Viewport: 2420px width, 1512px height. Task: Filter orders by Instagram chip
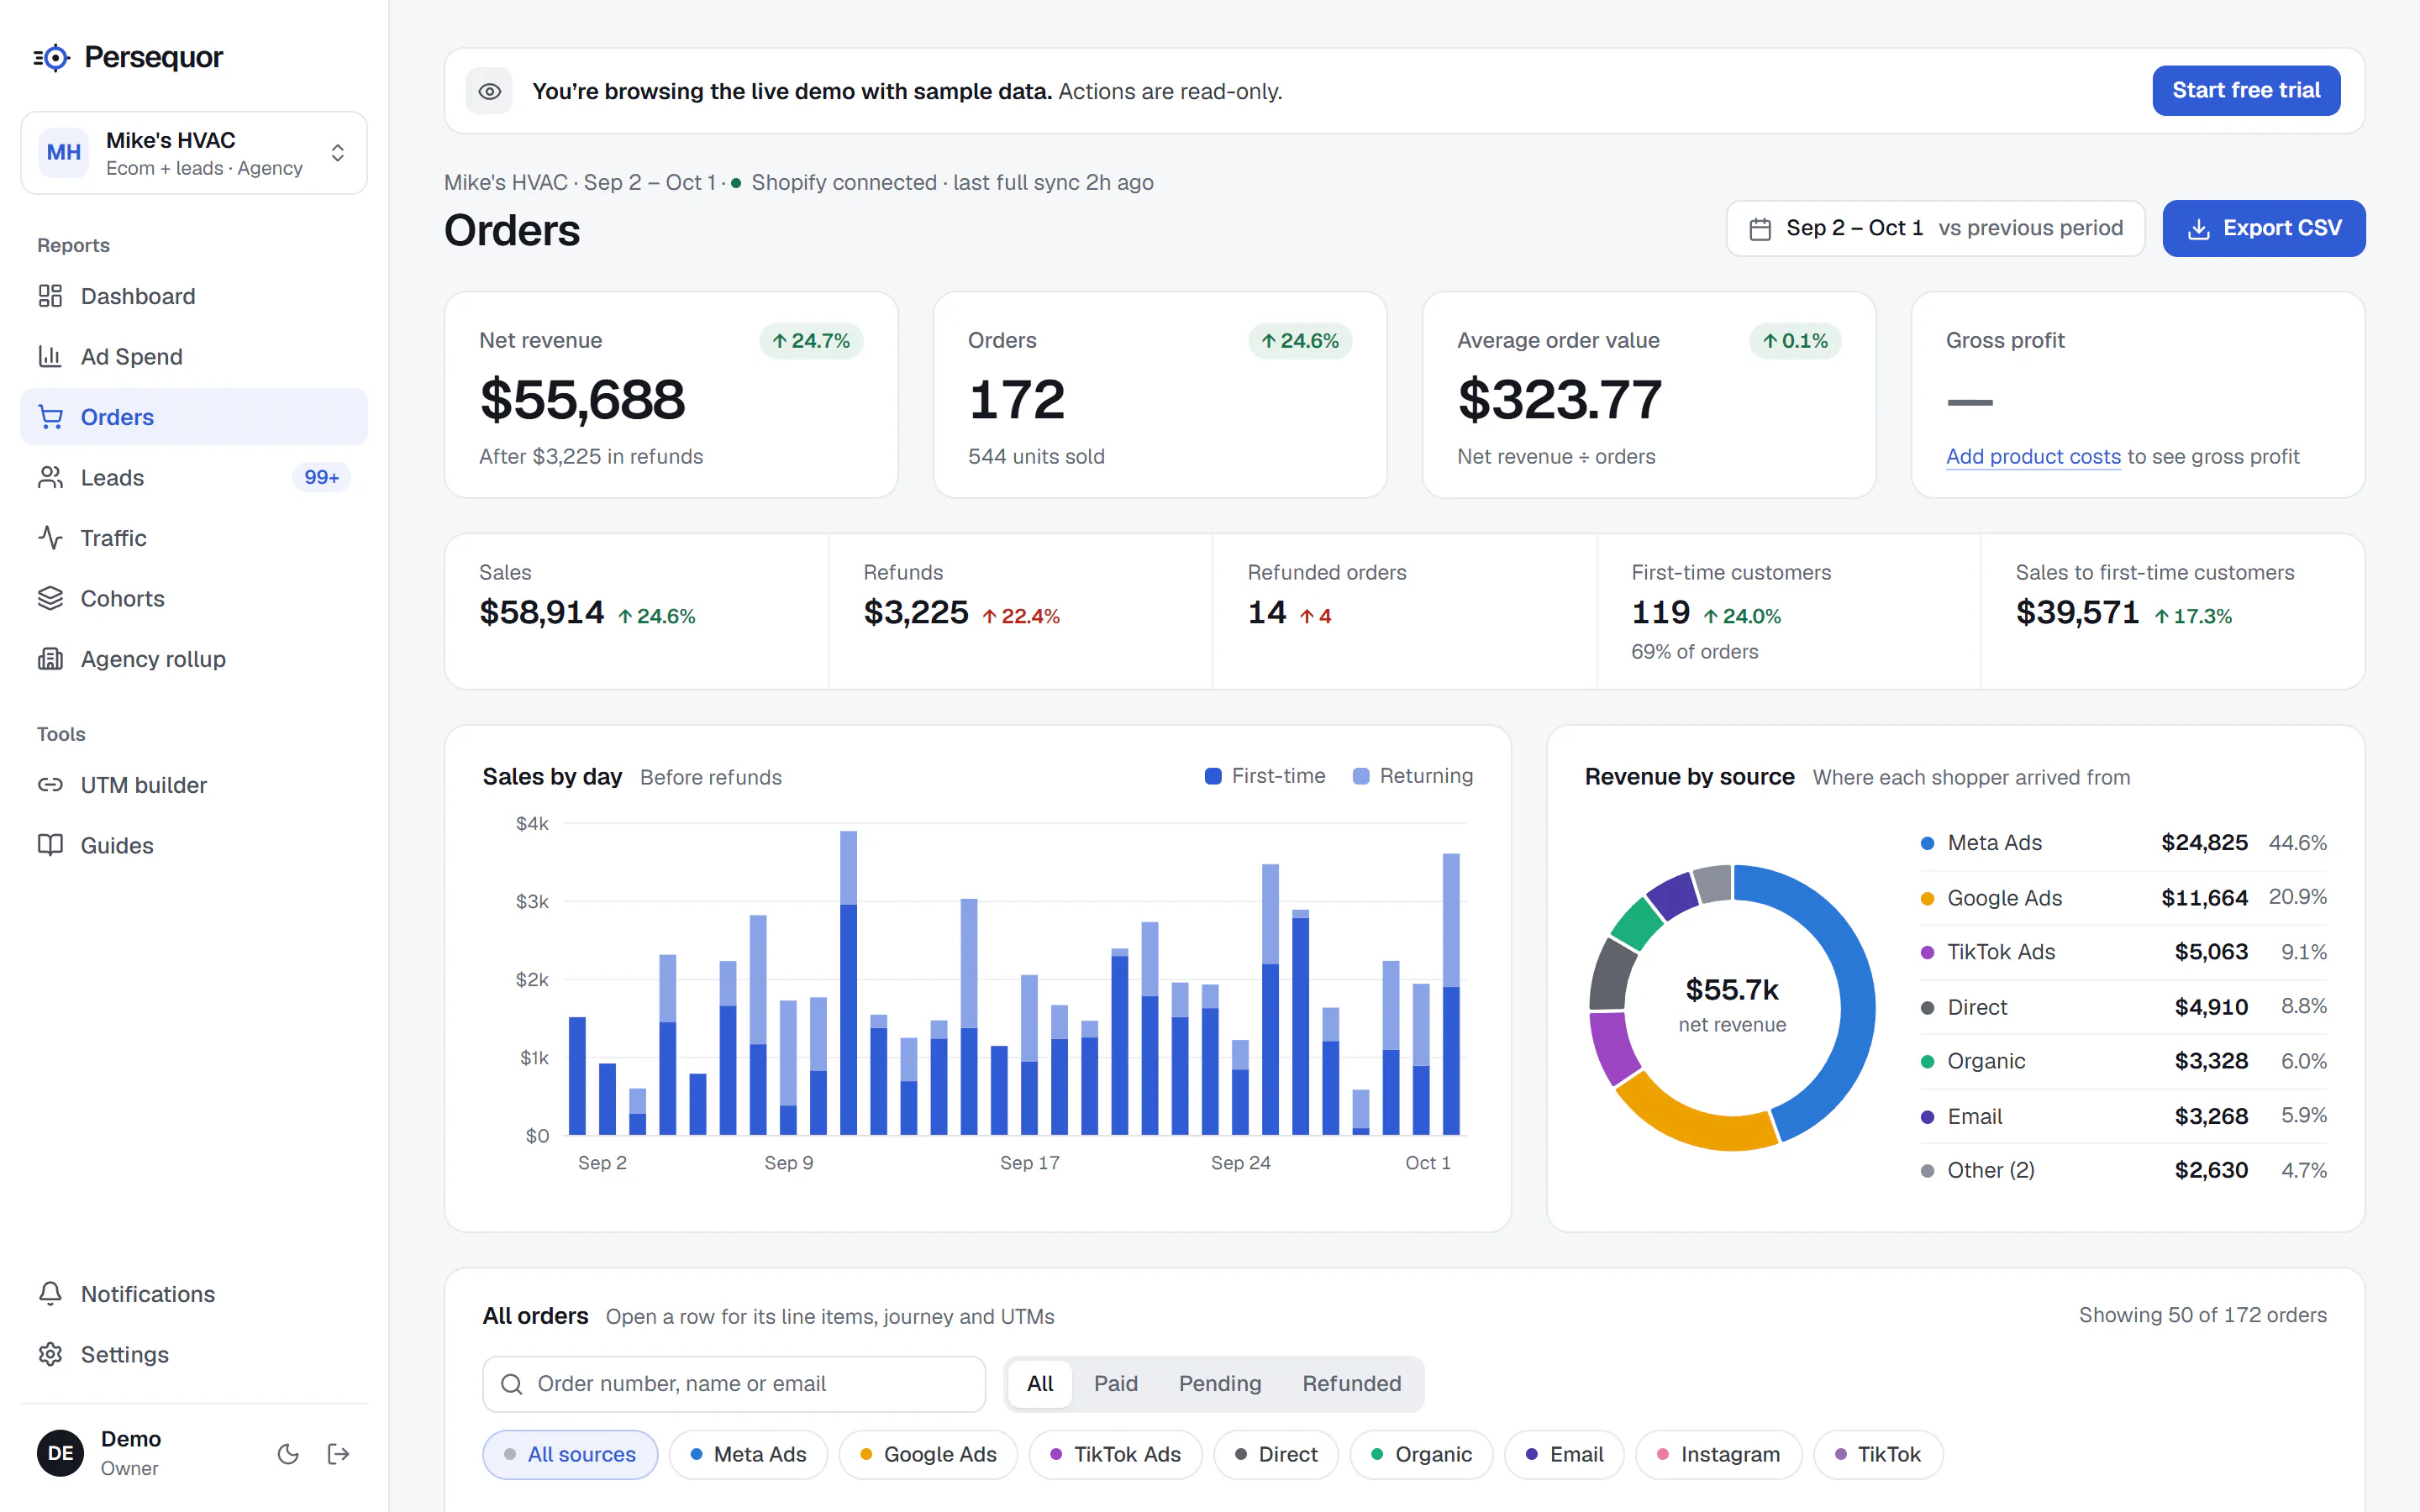pos(1718,1454)
